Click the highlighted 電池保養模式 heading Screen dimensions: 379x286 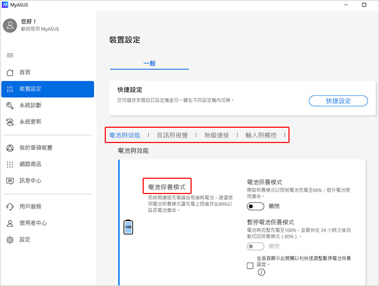pyautogui.click(x=167, y=187)
